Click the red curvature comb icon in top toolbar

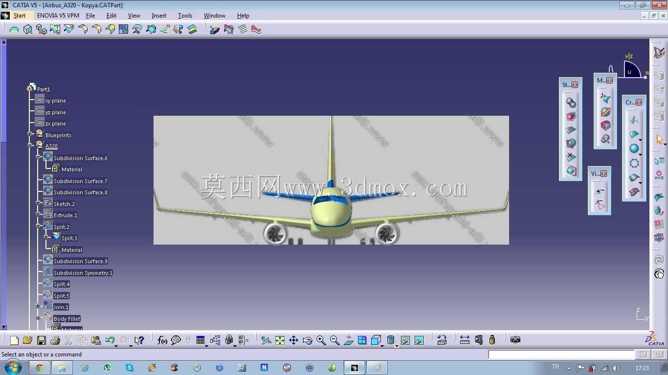(x=256, y=29)
